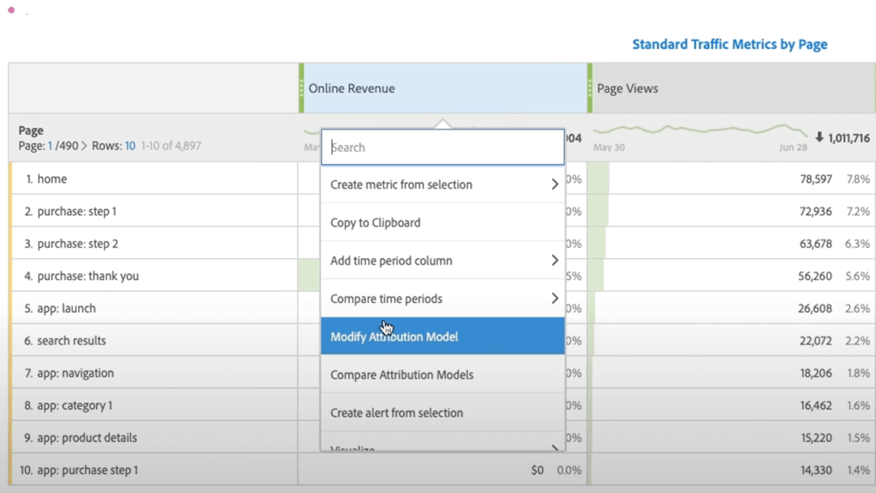Change row count via the Rows: 10 link
876x493 pixels.
130,146
